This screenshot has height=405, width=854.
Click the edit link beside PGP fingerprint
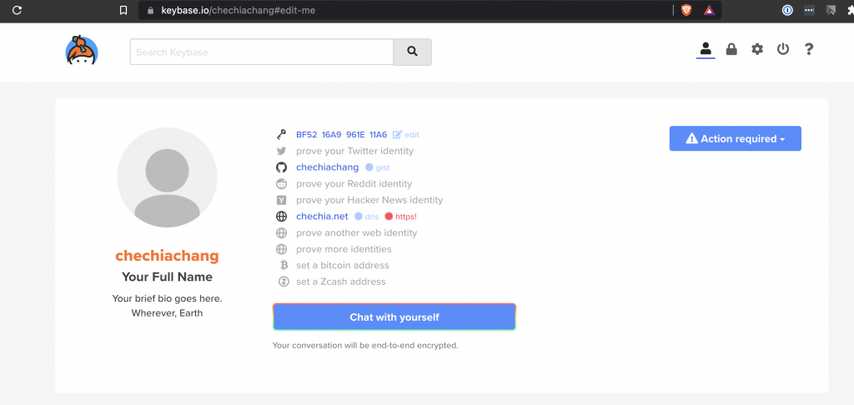406,134
